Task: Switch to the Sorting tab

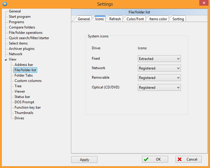Action: click(x=178, y=19)
